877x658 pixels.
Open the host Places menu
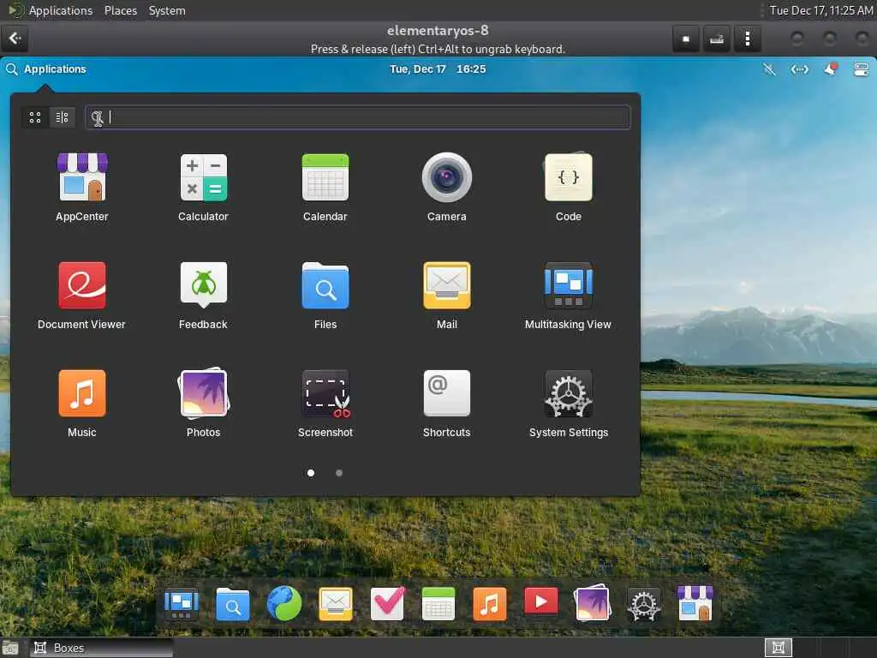tap(121, 10)
